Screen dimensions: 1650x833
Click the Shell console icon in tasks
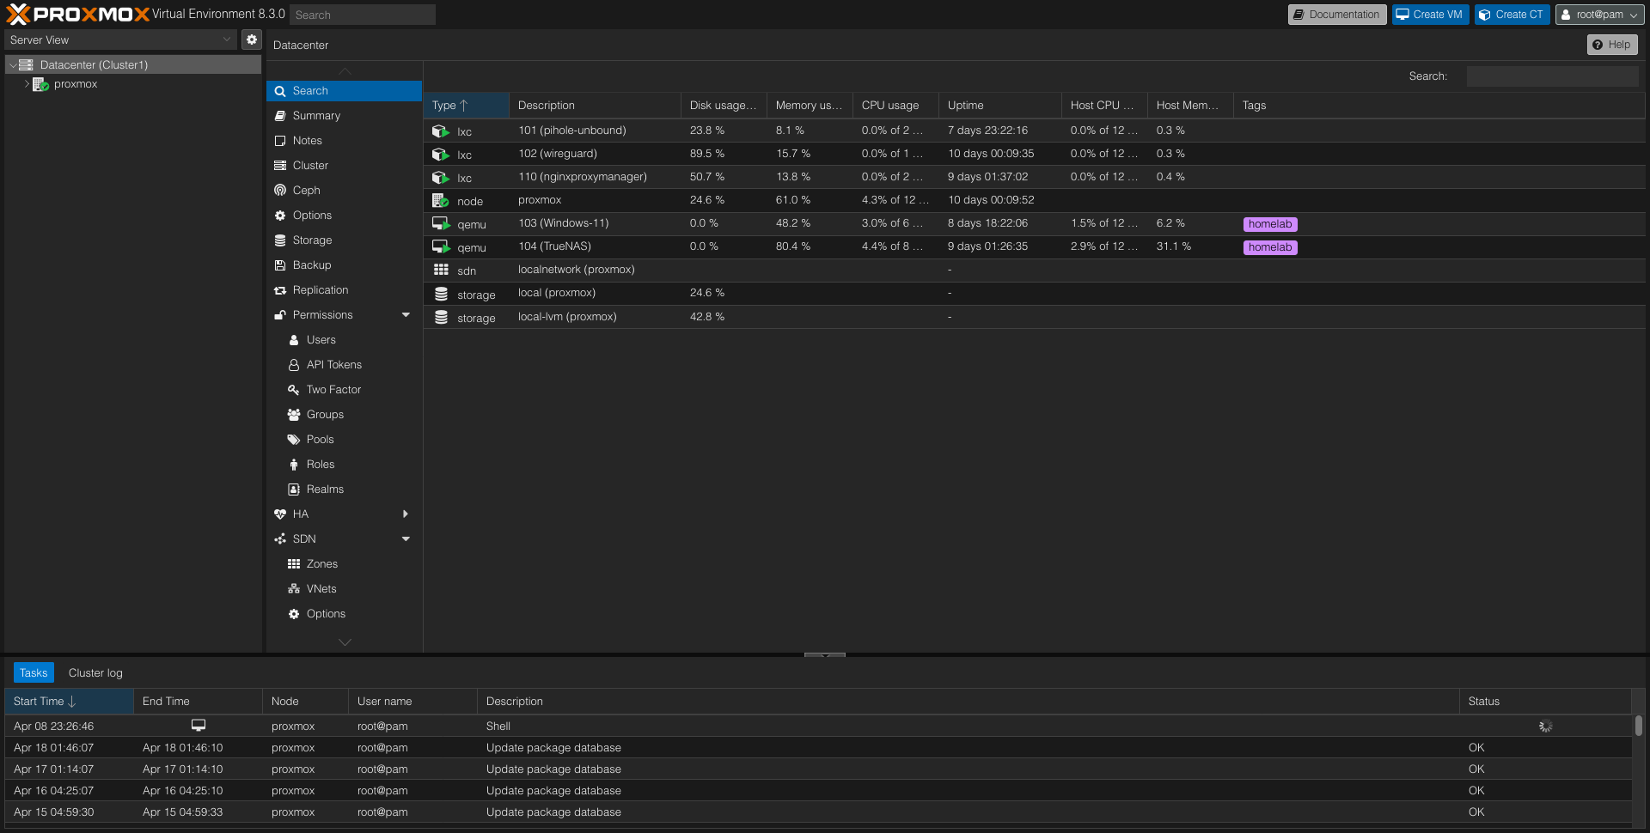click(x=199, y=726)
